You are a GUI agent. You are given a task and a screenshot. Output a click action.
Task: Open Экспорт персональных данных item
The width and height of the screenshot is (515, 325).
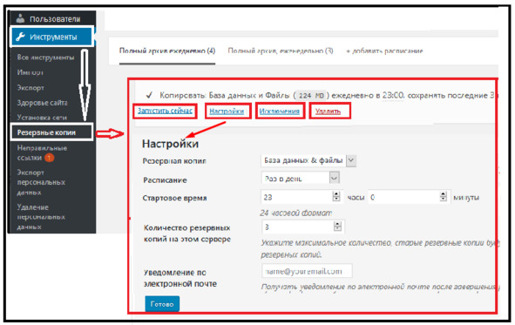pos(41,182)
